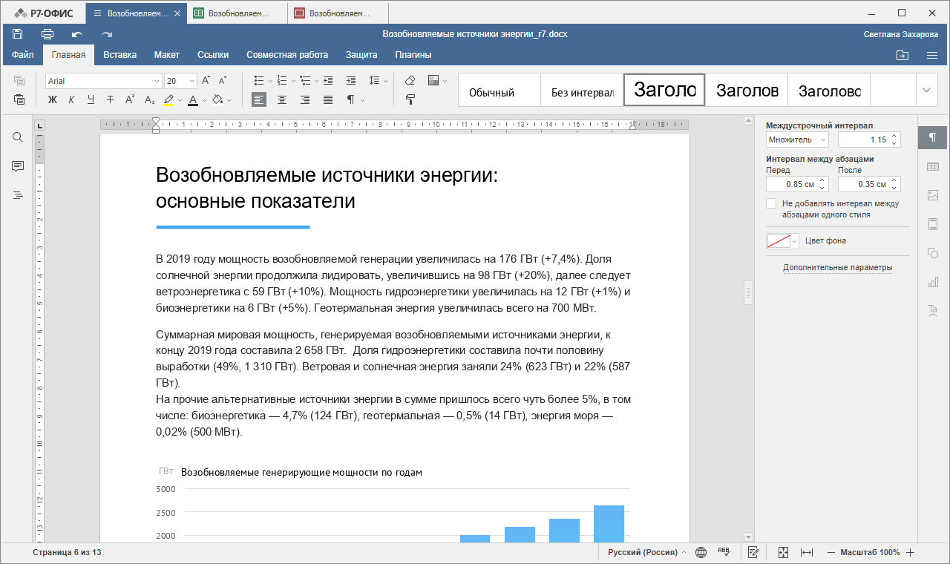Click the Undo arrow icon
950x564 pixels.
tap(77, 34)
